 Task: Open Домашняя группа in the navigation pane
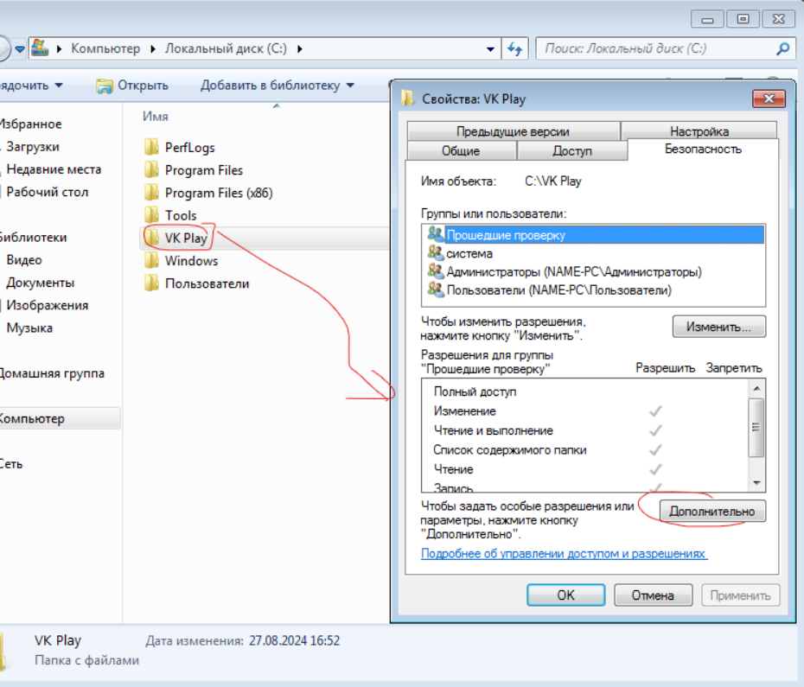click(x=51, y=373)
